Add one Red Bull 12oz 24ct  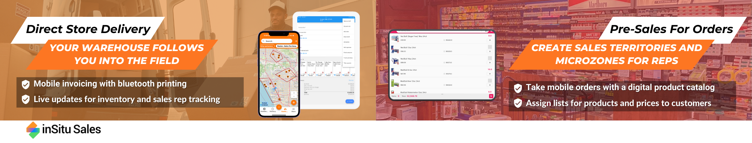(490, 51)
